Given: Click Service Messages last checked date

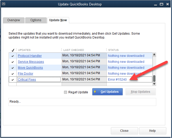Looking at the screenshot, I should tap(81, 61).
